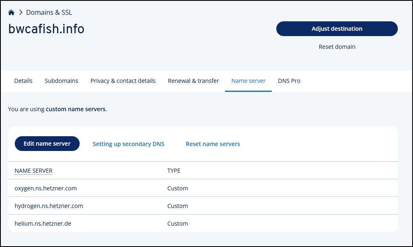Click the Edit name server button
This screenshot has width=413, height=247.
click(x=47, y=144)
